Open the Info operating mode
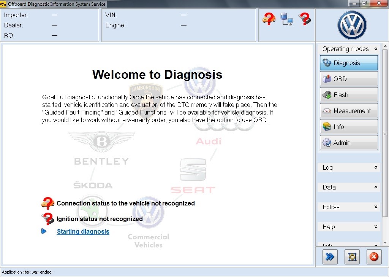Viewport: 389px width, 277px height. click(349, 127)
